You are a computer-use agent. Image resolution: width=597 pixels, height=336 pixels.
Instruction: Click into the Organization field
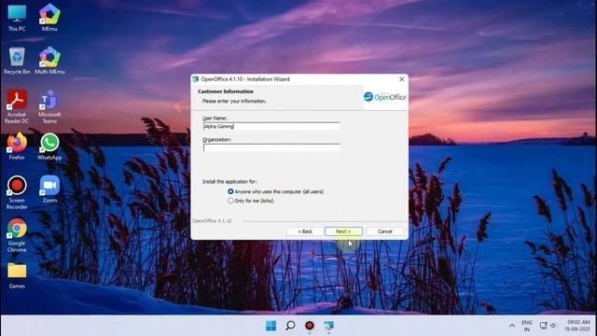(271, 147)
